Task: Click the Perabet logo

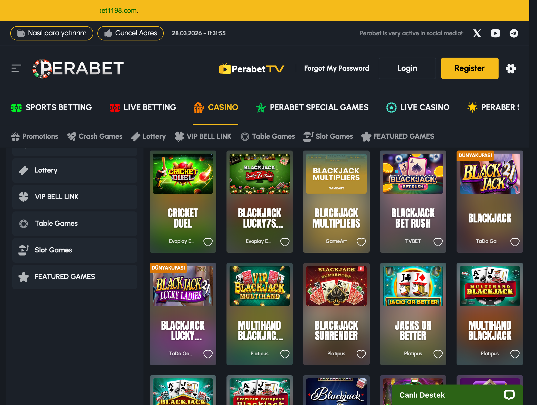Action: (x=78, y=68)
